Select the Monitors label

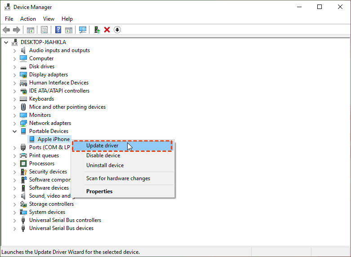(40, 115)
